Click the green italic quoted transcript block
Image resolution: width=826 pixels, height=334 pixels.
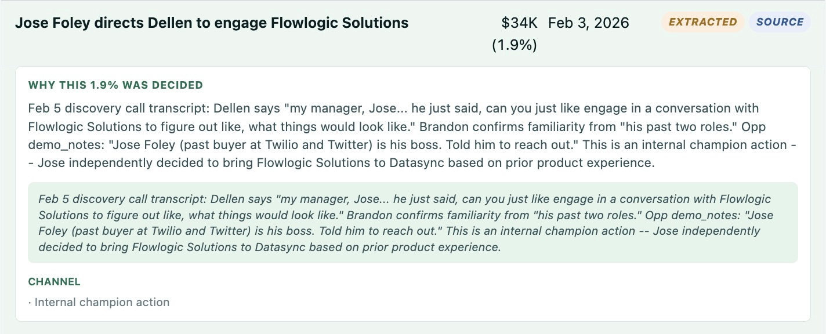click(x=412, y=223)
